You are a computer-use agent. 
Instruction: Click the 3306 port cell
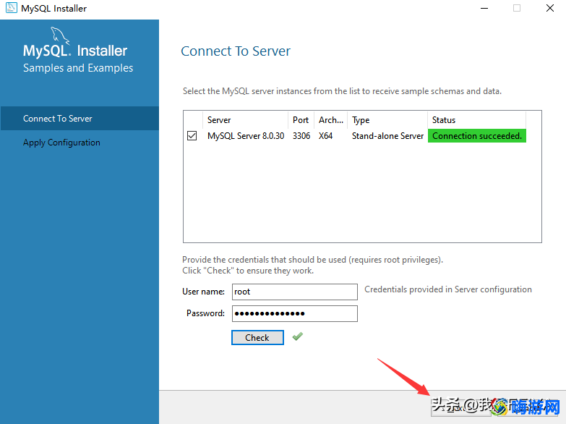pyautogui.click(x=301, y=136)
